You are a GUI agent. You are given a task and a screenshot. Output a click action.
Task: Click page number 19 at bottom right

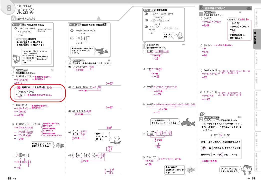point(253,179)
